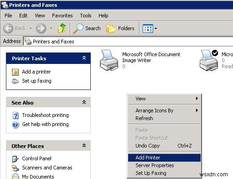Click the Forward arrow icon in toolbar

tap(41, 28)
